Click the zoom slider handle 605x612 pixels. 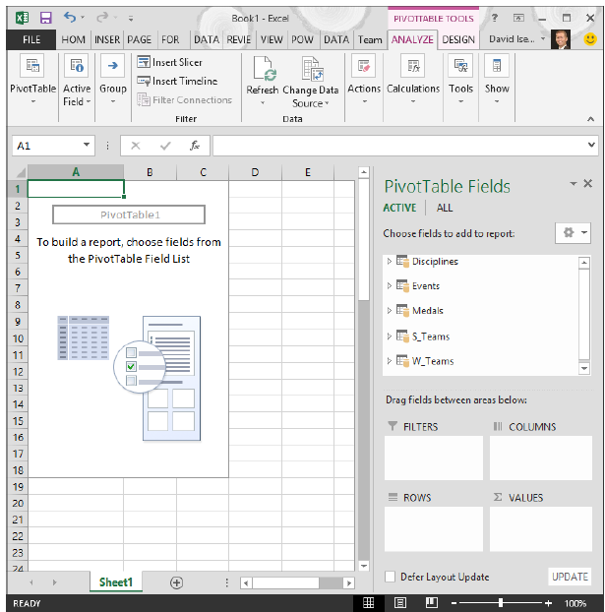[x=501, y=603]
